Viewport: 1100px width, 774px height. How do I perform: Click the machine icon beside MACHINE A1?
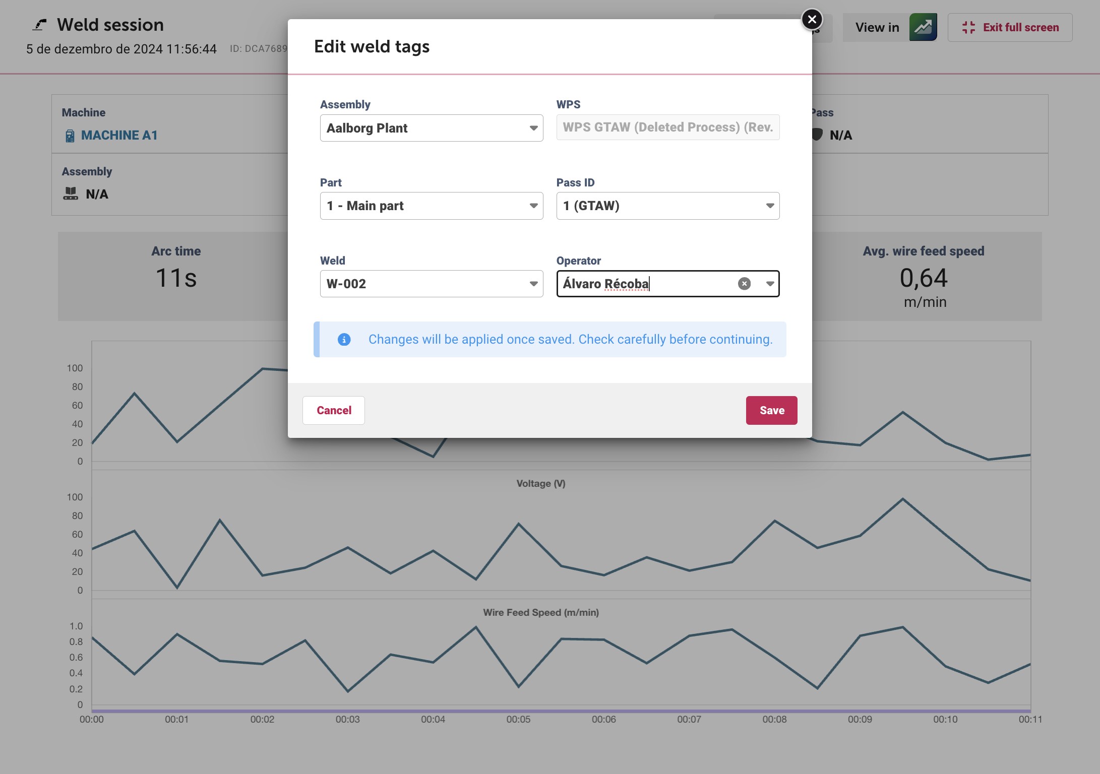click(70, 136)
